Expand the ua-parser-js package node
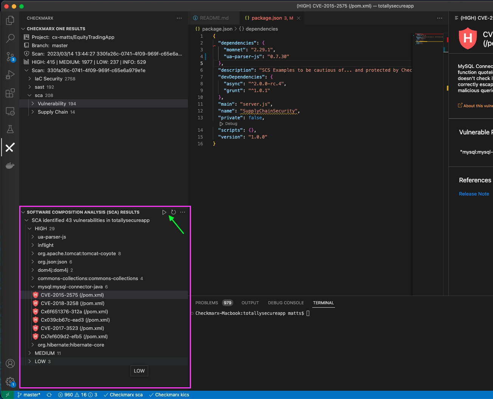The height and width of the screenshot is (399, 493). click(x=33, y=237)
